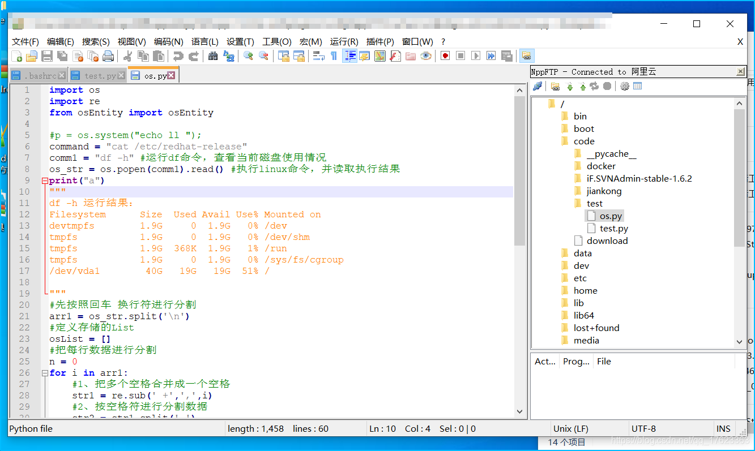Image resolution: width=755 pixels, height=451 pixels.
Task: Switch to the .bashrc tab
Action: click(x=38, y=75)
